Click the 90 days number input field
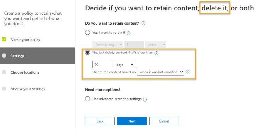 [102, 64]
